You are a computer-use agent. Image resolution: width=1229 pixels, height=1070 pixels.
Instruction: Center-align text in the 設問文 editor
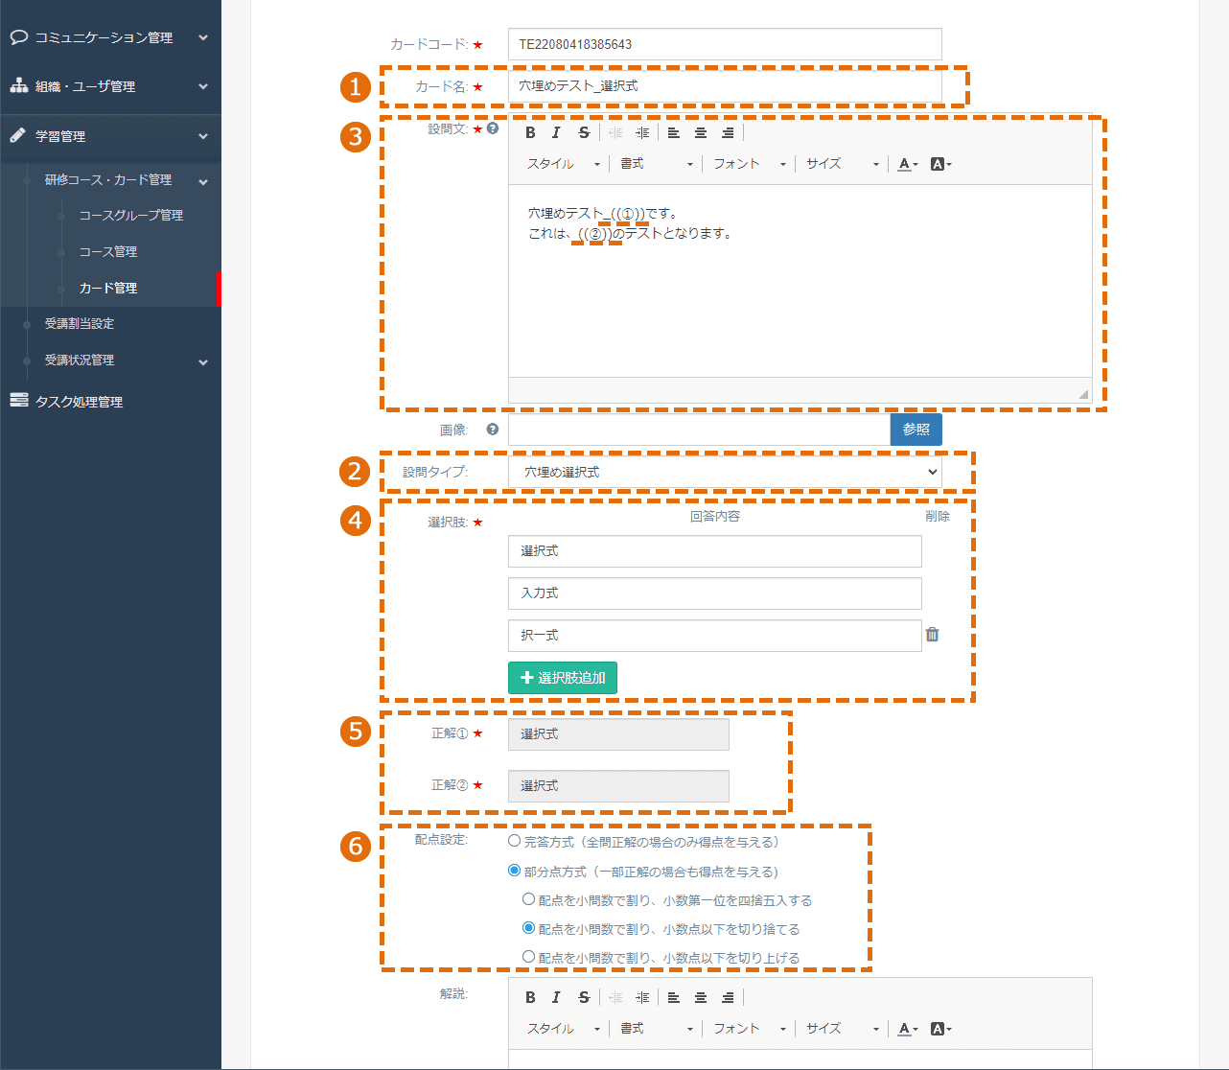(x=701, y=133)
